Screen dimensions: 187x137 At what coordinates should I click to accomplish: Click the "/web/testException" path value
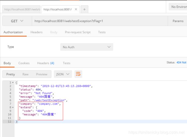[x=49, y=100]
